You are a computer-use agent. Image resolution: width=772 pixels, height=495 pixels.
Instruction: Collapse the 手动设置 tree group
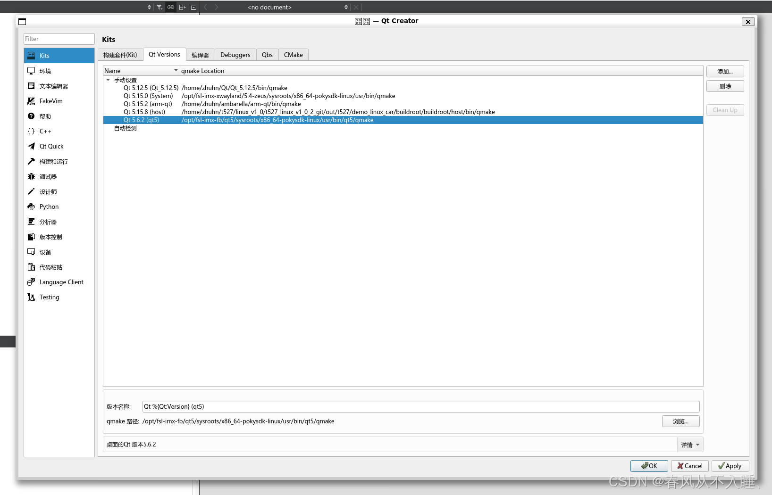pyautogui.click(x=108, y=80)
